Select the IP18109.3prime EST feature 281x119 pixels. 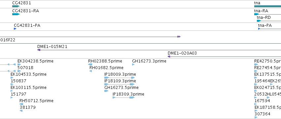click(120, 84)
